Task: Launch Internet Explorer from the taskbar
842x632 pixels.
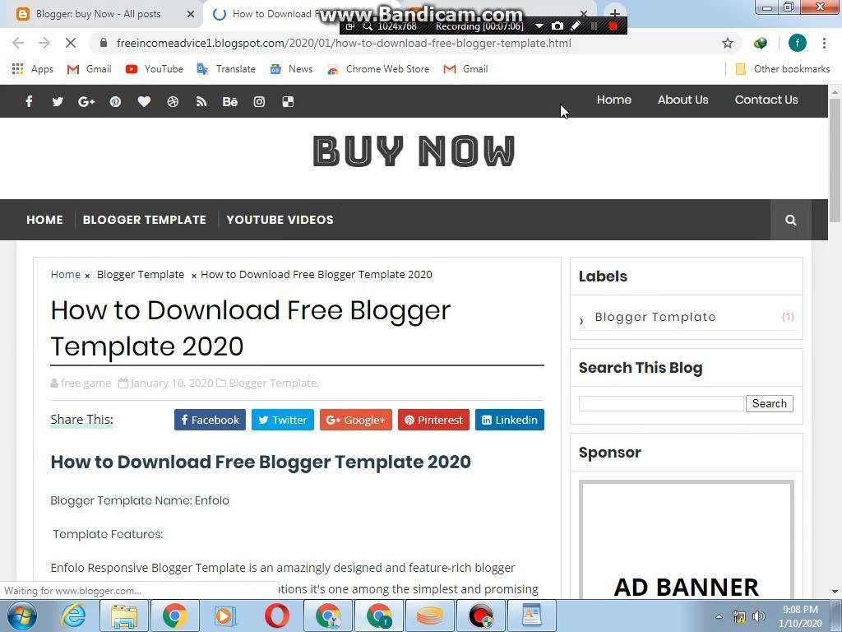Action: tap(73, 616)
